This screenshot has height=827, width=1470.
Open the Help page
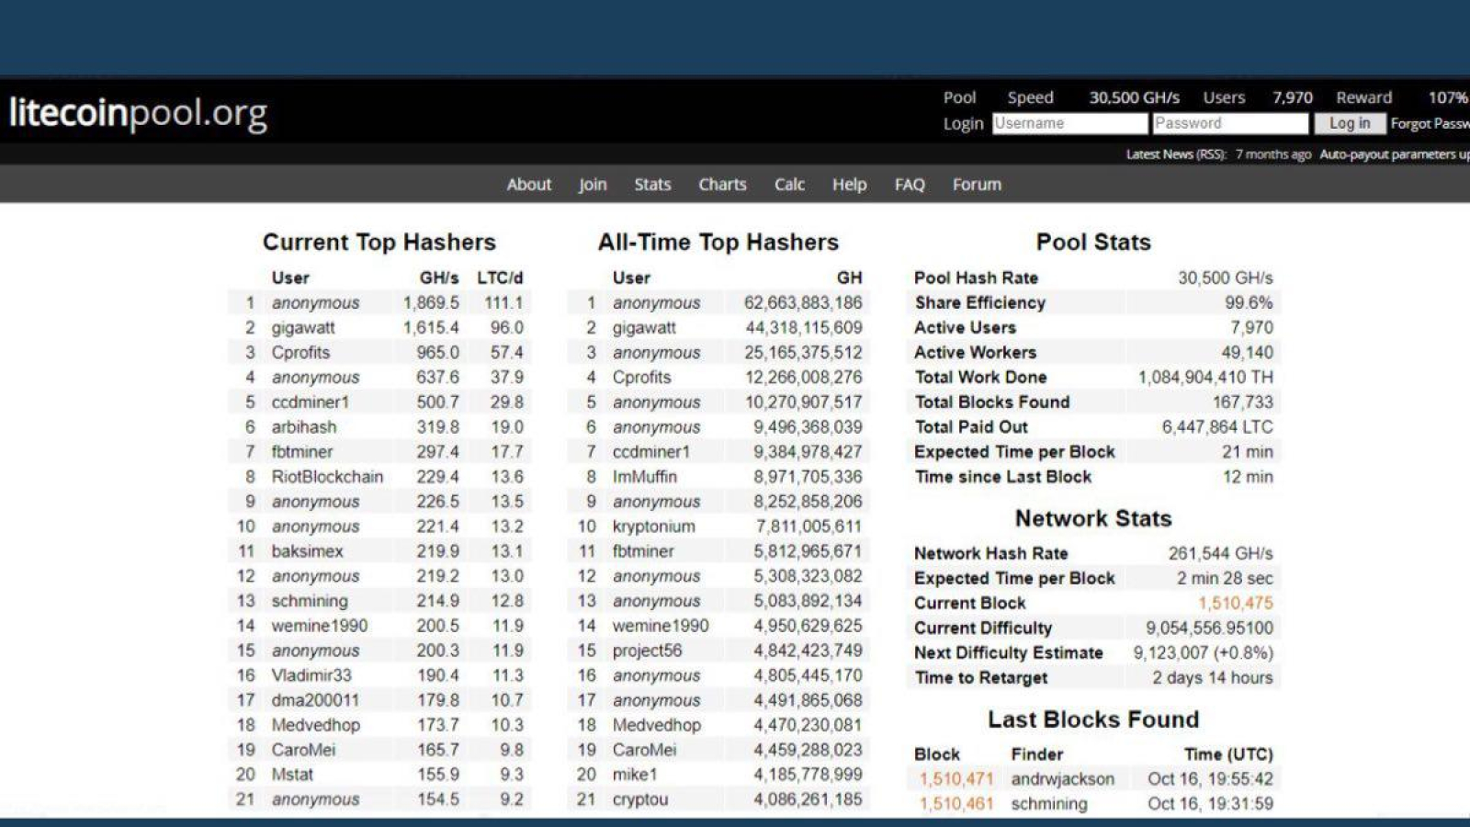849,185
